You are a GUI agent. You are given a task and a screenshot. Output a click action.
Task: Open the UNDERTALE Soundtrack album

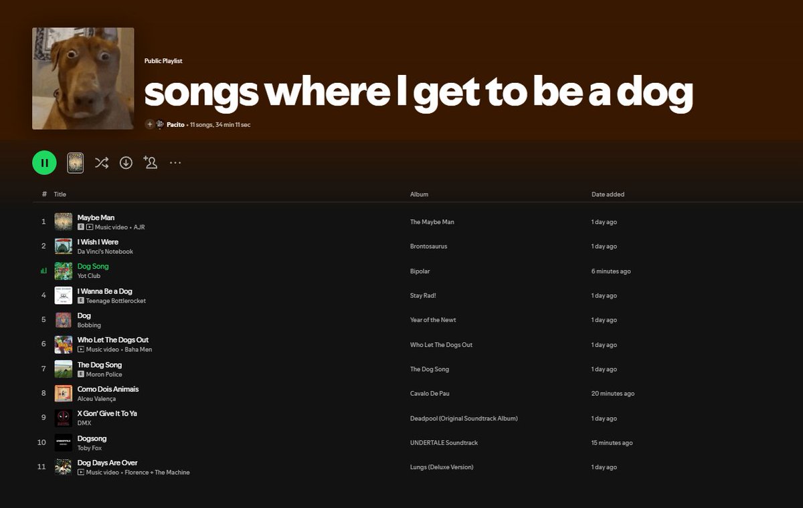[444, 442]
